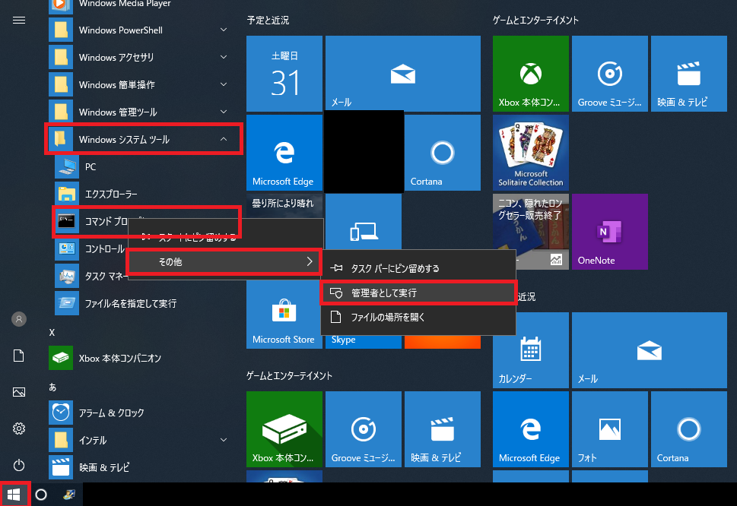Open Cortana circle on the taskbar
The width and height of the screenshot is (737, 506).
(x=41, y=495)
